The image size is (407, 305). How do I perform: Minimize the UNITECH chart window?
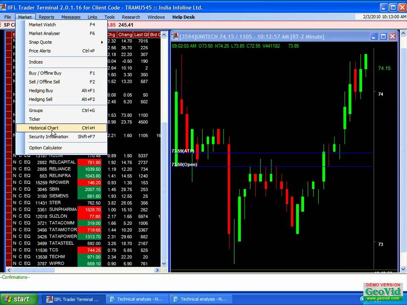coord(374,36)
